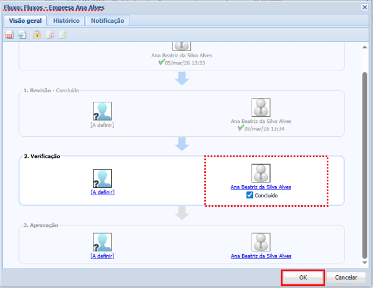Click Ana Beatriz's avatar in the Aprovação step
The height and width of the screenshot is (288, 373).
pos(261,242)
